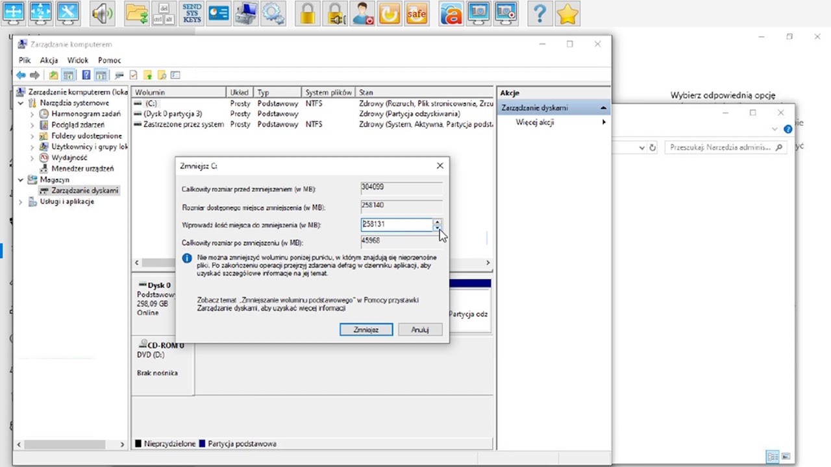Open the monitor tools wrench icon

68,12
